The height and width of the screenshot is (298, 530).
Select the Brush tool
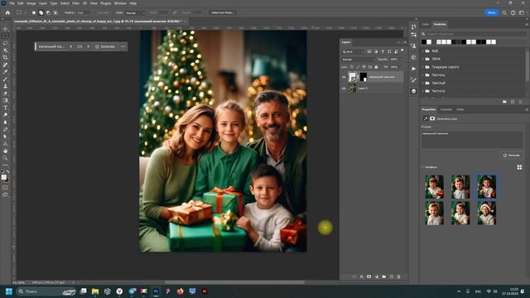point(5,79)
